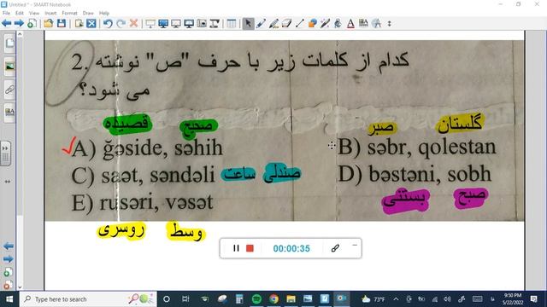Click the sidebar blue next page arrow
547x307 pixels.
pos(8,259)
